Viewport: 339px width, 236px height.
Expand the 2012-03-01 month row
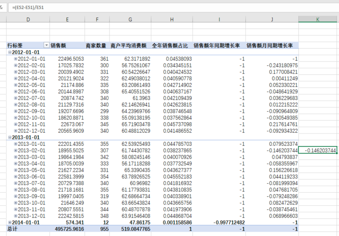point(16,72)
